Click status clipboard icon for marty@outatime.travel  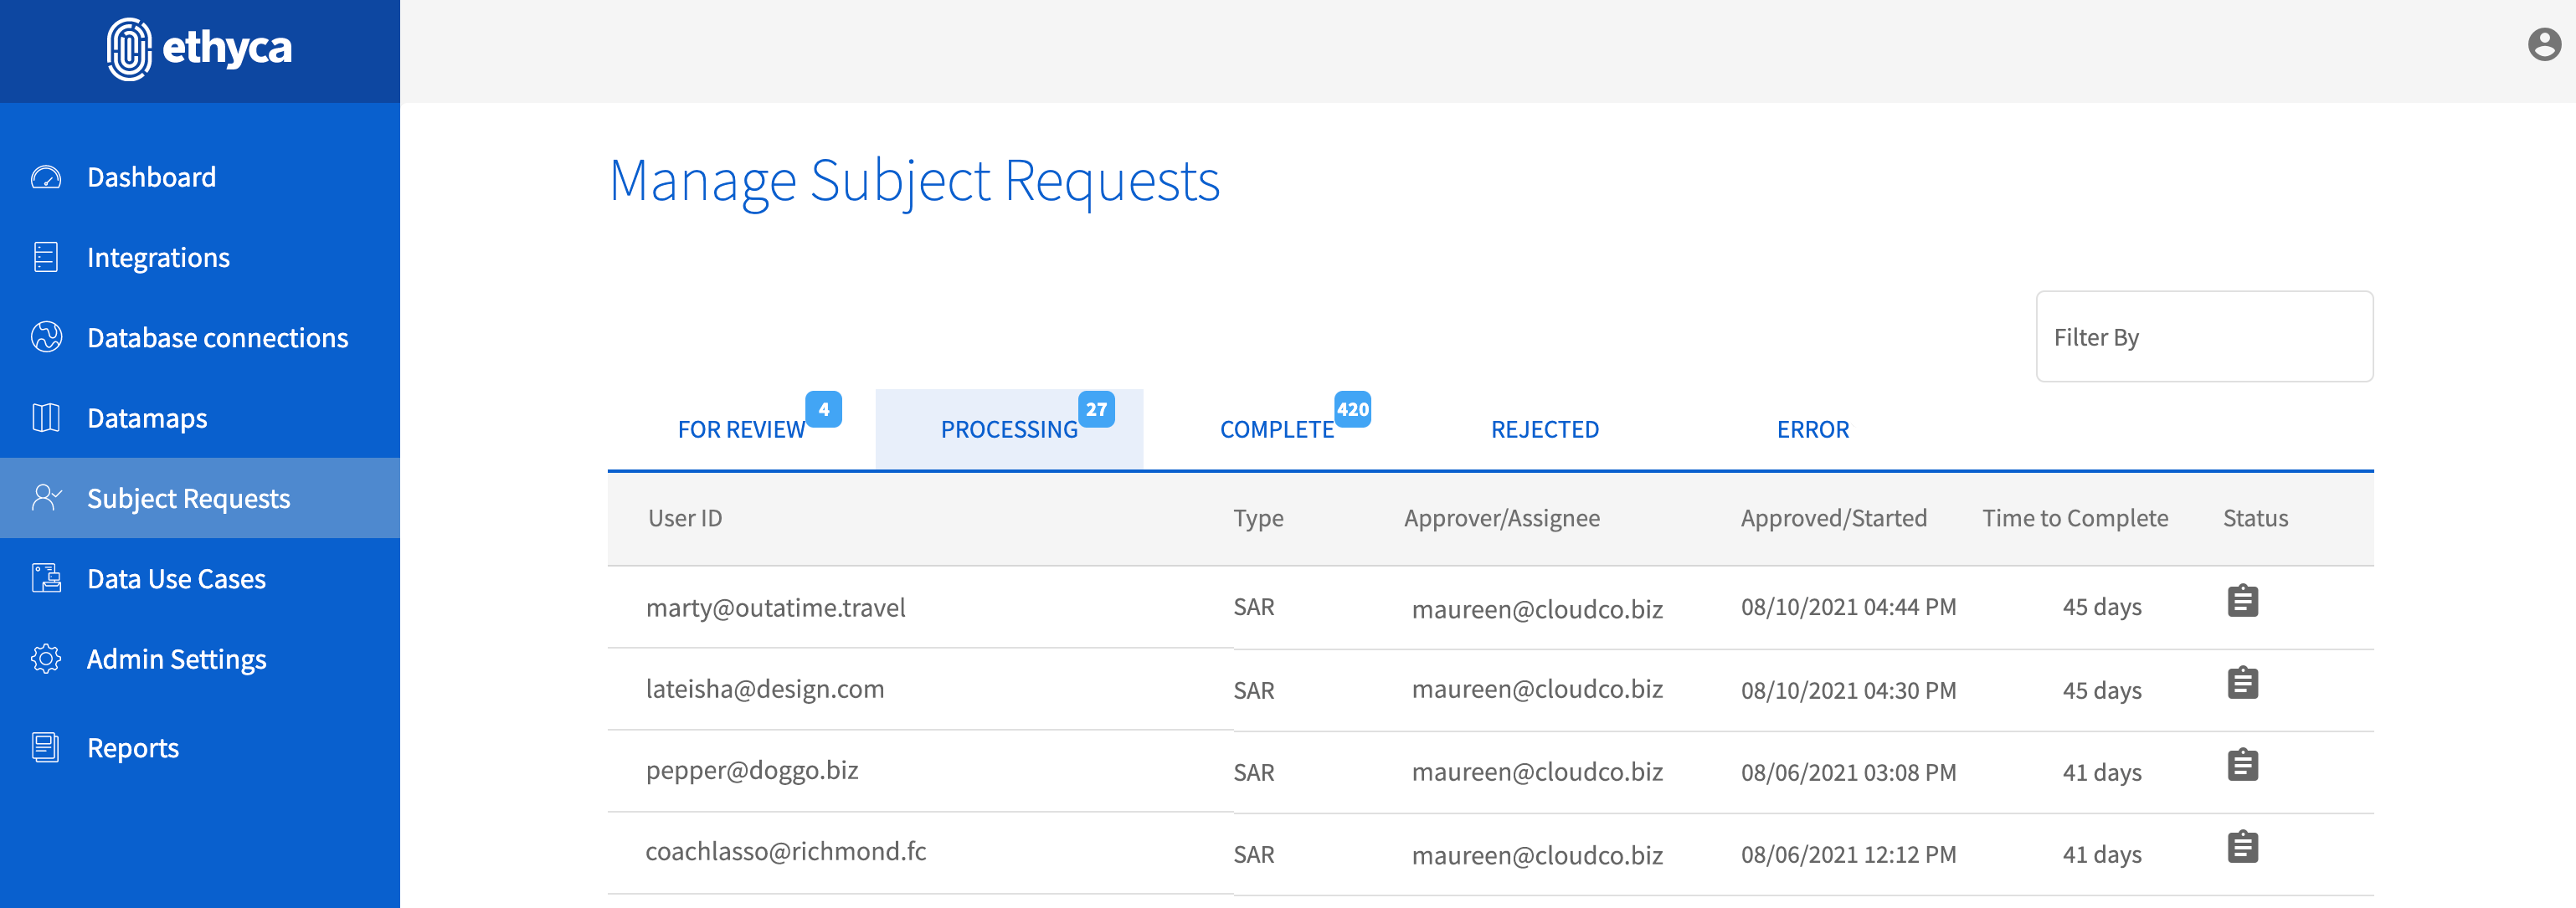click(2242, 601)
